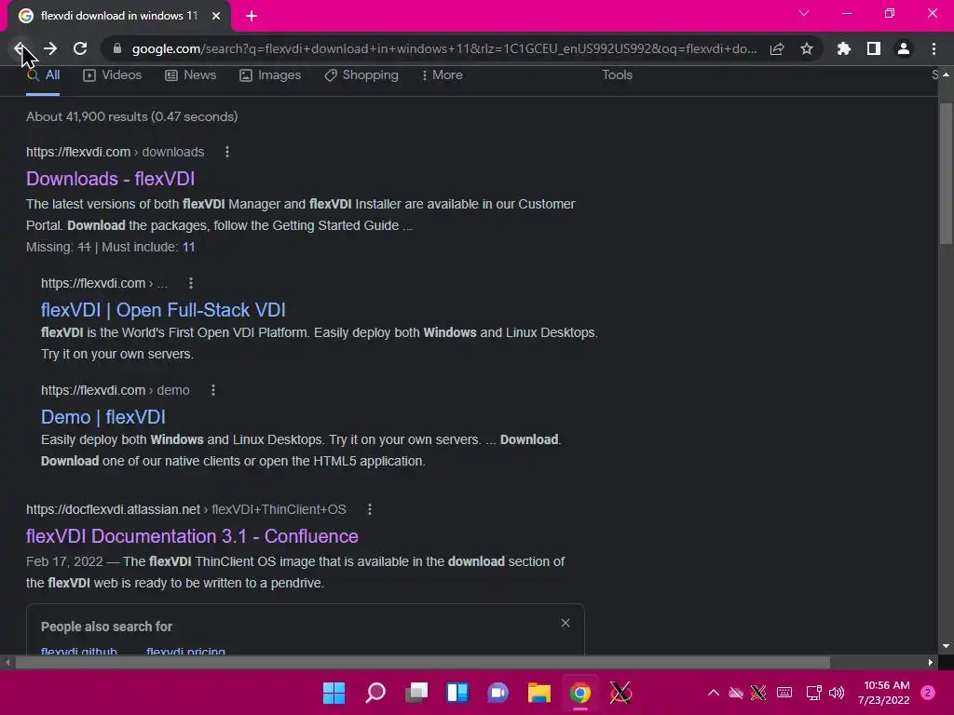Show hidden system tray icons
The height and width of the screenshot is (715, 954).
tap(713, 693)
